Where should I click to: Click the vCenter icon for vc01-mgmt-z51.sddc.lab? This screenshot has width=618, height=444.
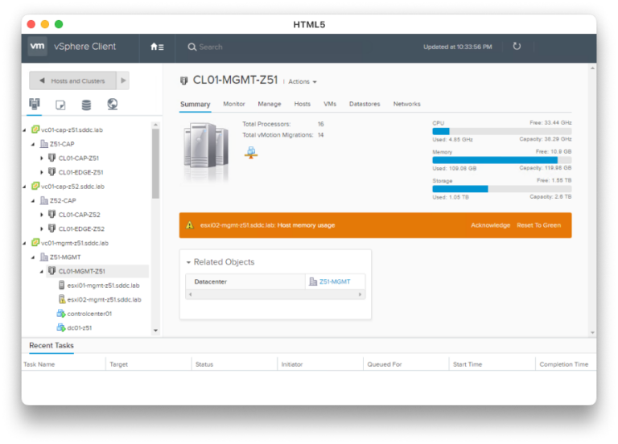click(x=35, y=243)
